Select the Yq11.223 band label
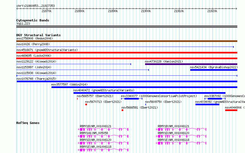The height and width of the screenshot is (153, 245). [23, 24]
